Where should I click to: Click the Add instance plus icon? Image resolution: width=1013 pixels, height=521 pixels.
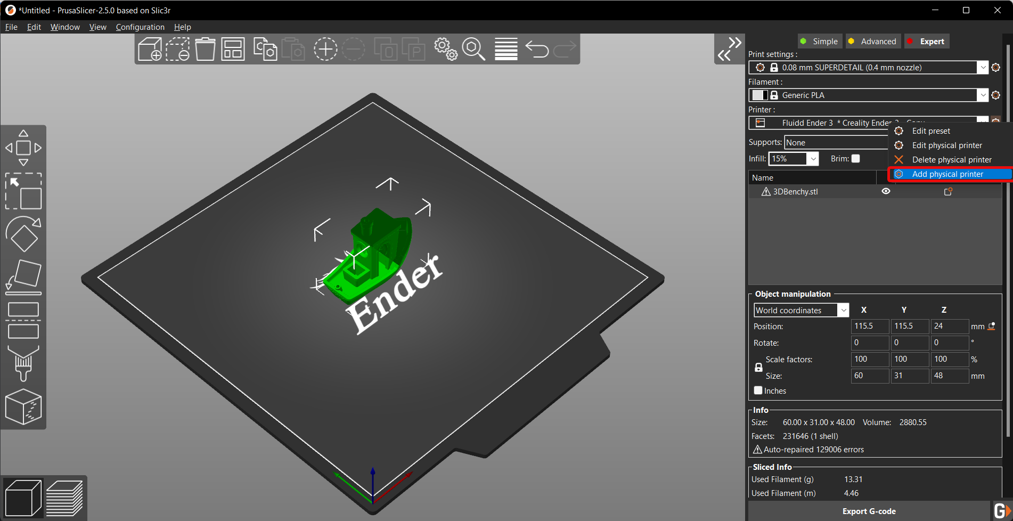tap(325, 49)
